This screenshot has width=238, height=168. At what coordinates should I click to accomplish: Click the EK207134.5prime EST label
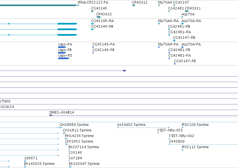point(84,147)
